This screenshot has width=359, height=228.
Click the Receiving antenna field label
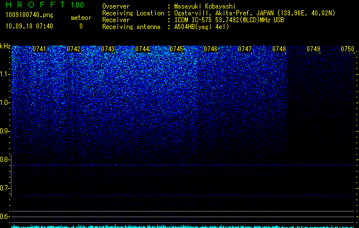131,27
